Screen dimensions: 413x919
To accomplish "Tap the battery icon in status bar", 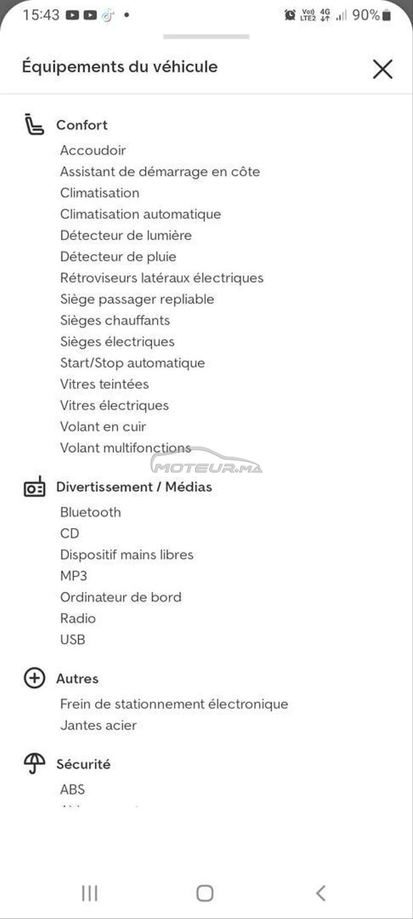I will click(386, 15).
